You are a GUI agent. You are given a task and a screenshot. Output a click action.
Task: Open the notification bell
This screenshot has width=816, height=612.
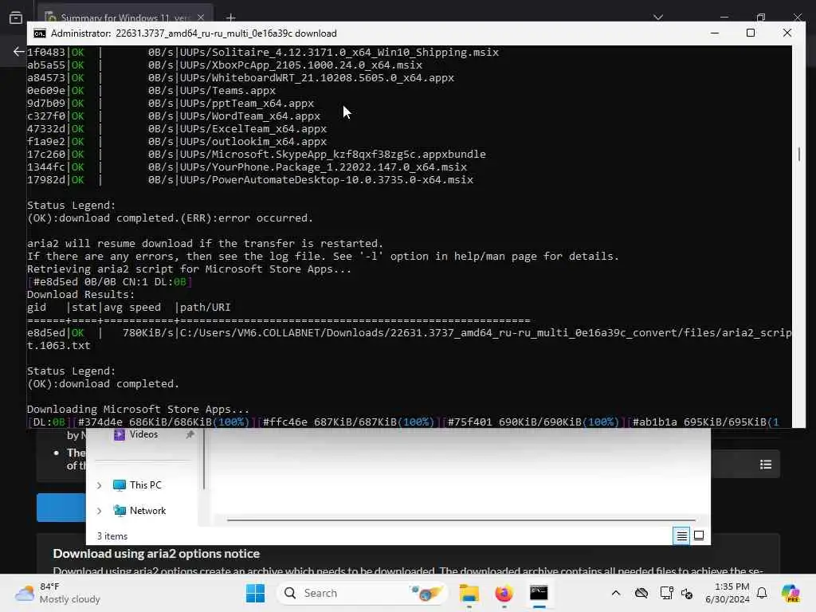[x=762, y=593]
